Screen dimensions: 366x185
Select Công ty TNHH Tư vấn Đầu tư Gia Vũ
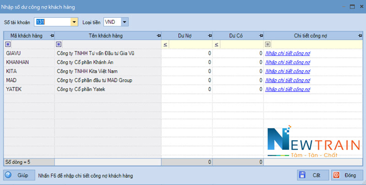point(108,53)
